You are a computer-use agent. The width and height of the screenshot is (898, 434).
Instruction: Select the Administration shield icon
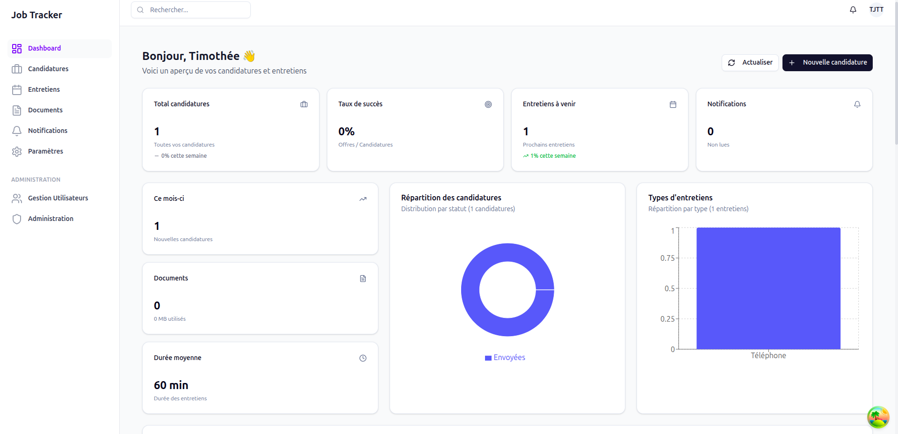pos(17,219)
